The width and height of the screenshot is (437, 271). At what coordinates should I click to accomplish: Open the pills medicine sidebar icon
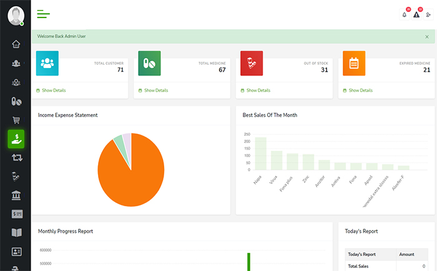point(16,101)
